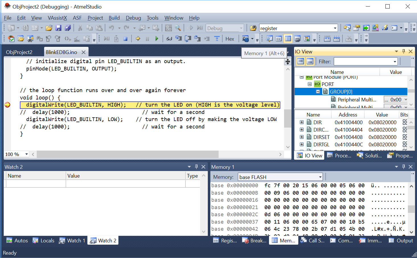Click the Undo arrow icon
This screenshot has width=417, height=258.
(x=112, y=28)
